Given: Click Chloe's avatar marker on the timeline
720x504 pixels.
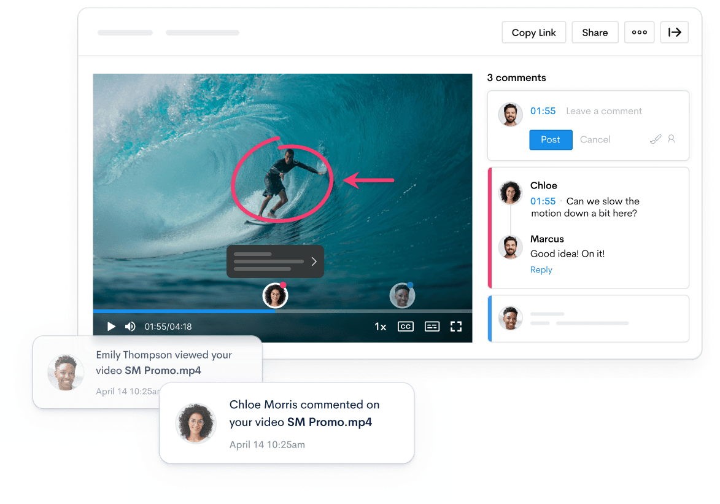Looking at the screenshot, I should [x=275, y=296].
